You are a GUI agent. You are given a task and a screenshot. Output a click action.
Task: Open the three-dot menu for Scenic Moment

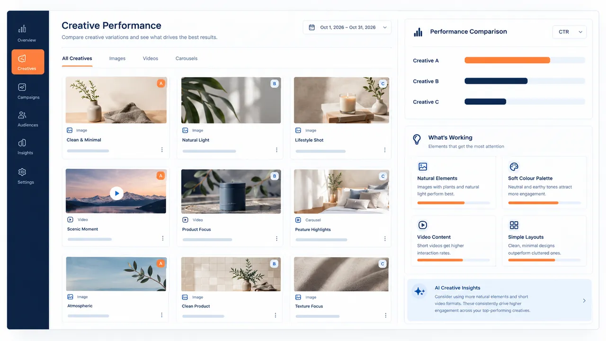pyautogui.click(x=162, y=238)
